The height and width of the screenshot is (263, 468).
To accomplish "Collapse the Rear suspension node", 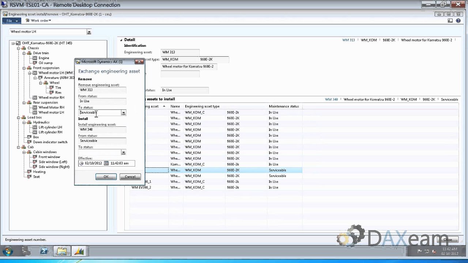I will (24, 103).
